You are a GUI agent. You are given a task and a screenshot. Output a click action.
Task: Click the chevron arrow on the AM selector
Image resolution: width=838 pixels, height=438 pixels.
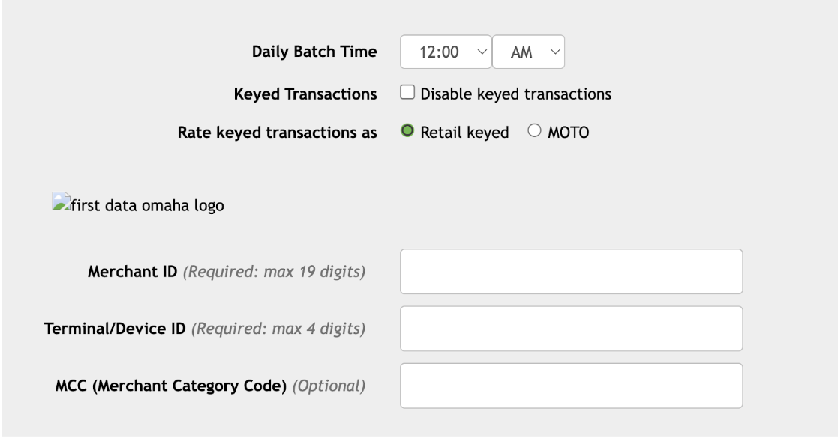(555, 52)
